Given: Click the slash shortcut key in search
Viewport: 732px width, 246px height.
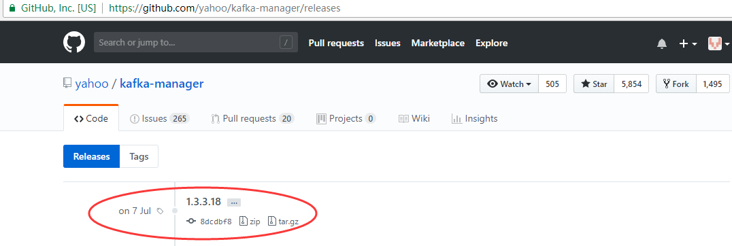Looking at the screenshot, I should tap(286, 43).
